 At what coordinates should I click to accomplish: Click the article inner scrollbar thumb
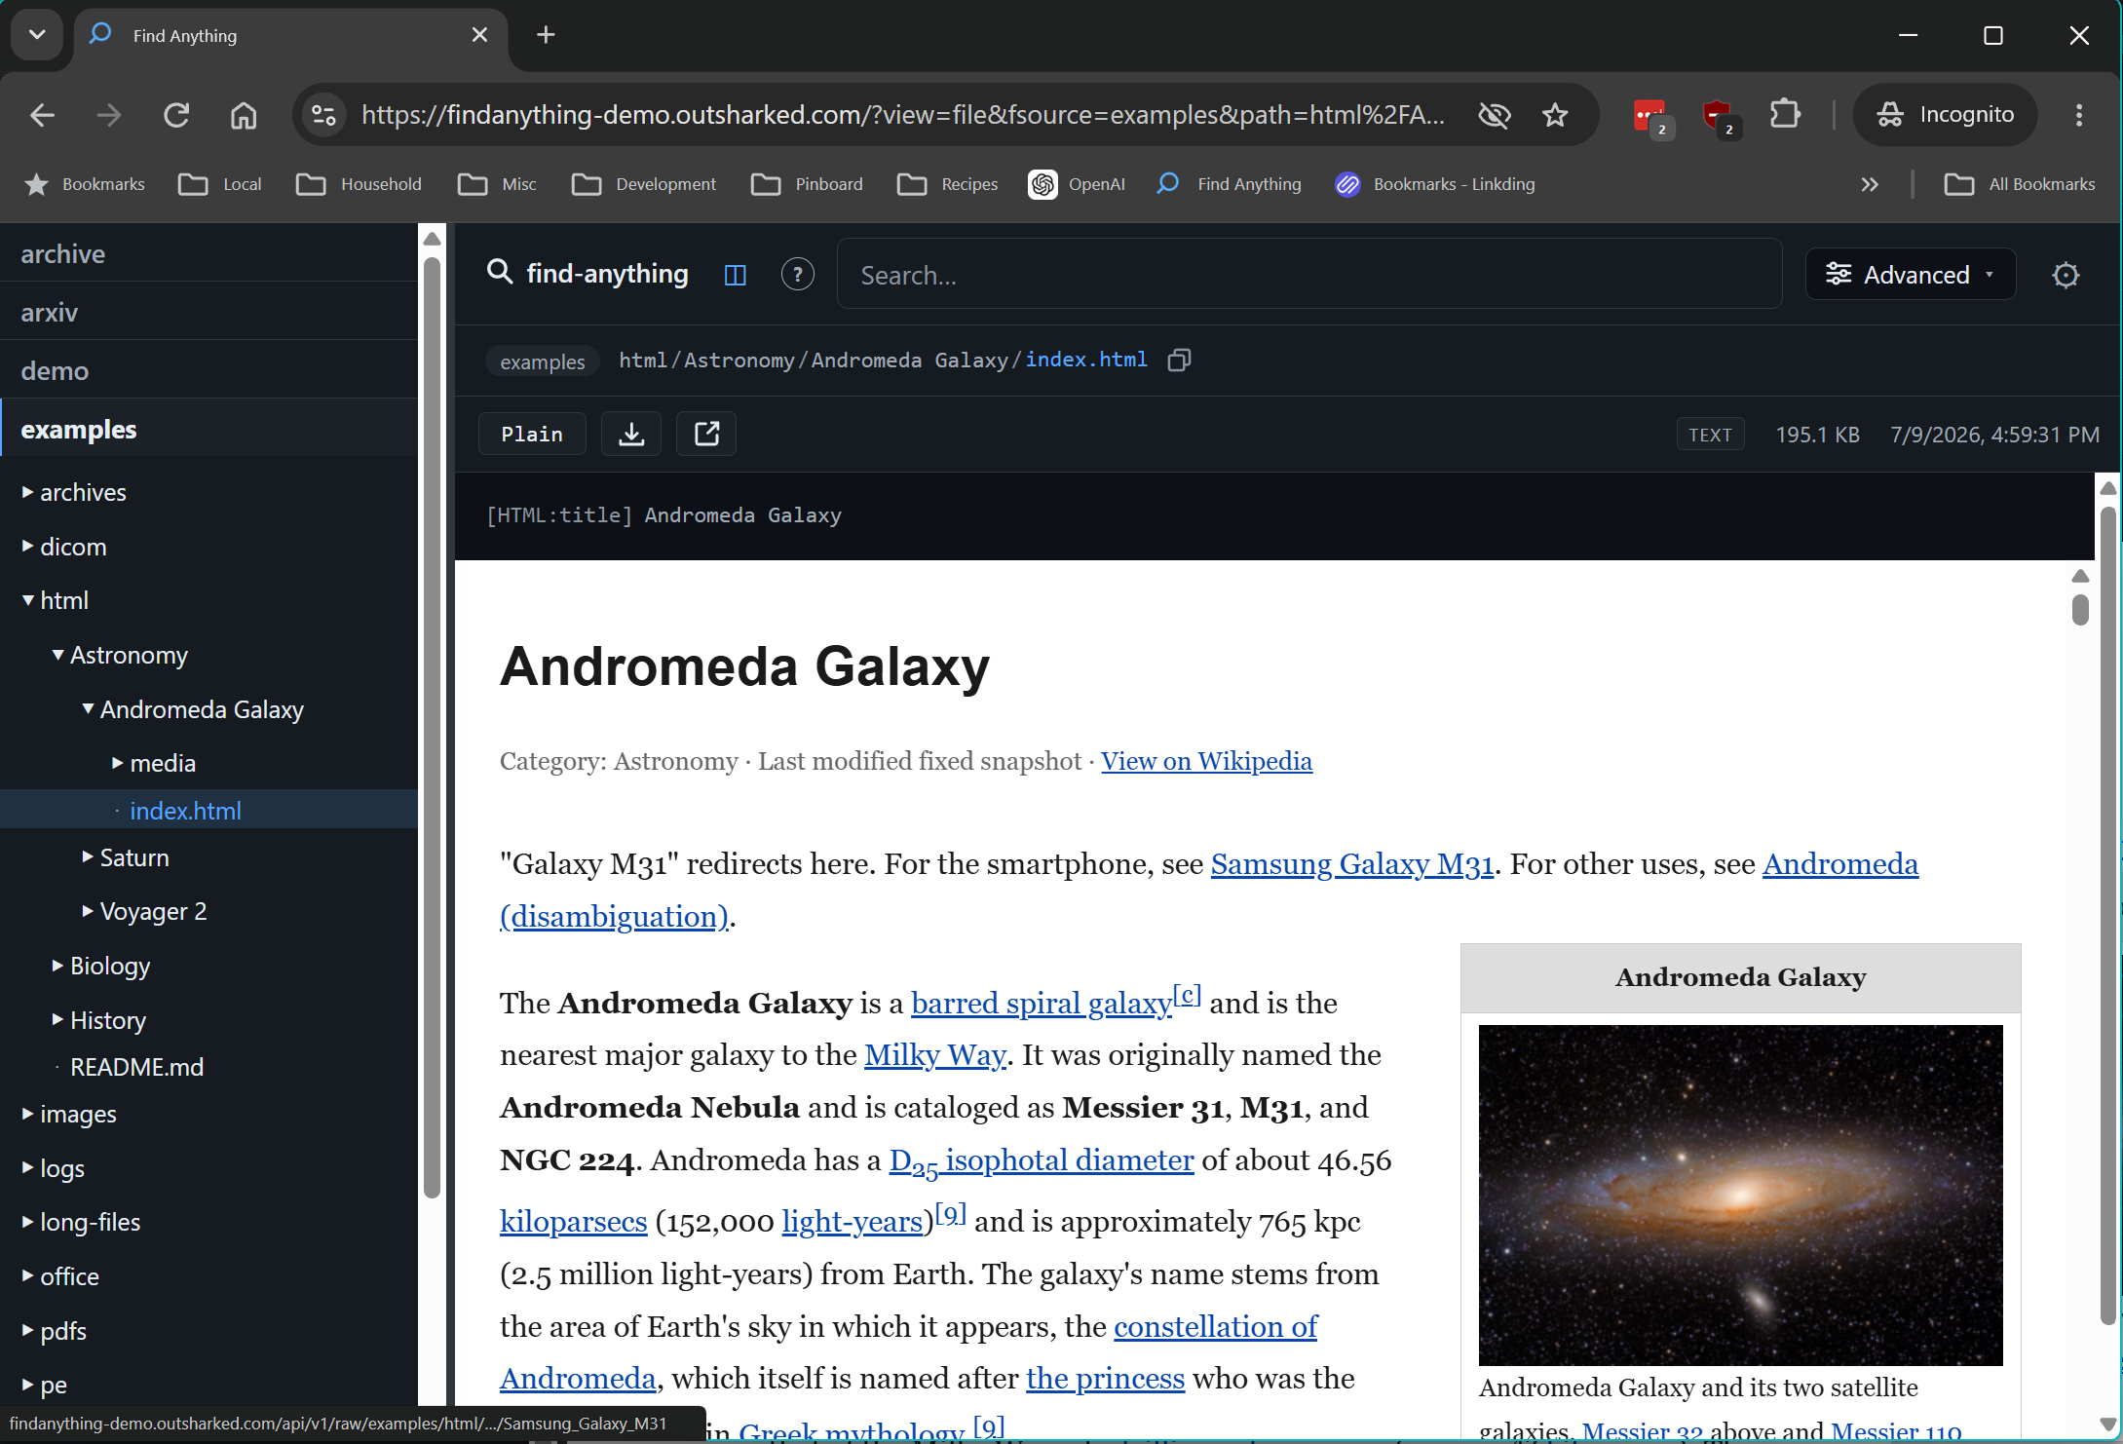pos(2080,610)
